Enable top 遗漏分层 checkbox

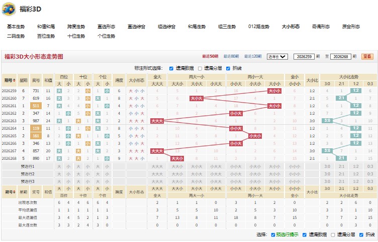click(x=200, y=69)
